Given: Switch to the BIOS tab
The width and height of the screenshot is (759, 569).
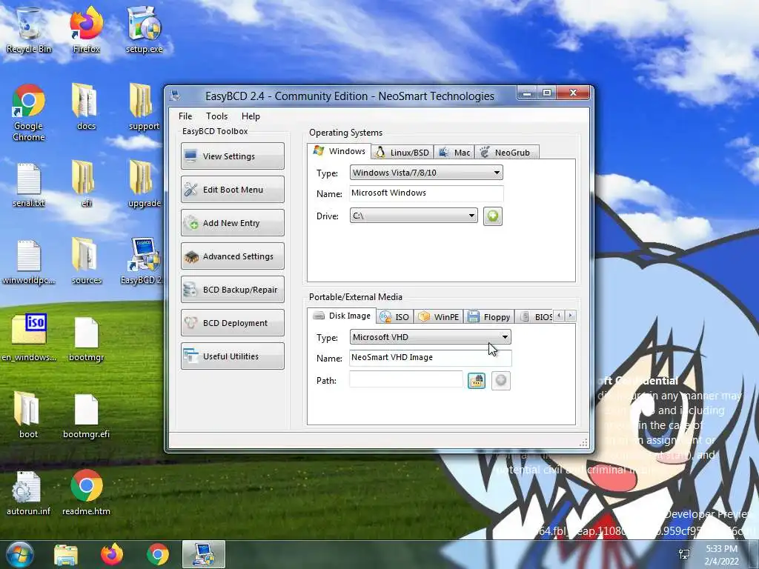Looking at the screenshot, I should (x=535, y=317).
